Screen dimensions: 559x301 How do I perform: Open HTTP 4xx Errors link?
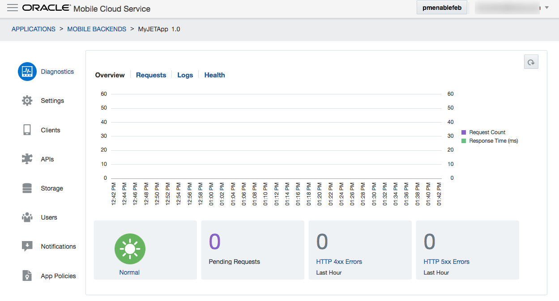tap(339, 262)
